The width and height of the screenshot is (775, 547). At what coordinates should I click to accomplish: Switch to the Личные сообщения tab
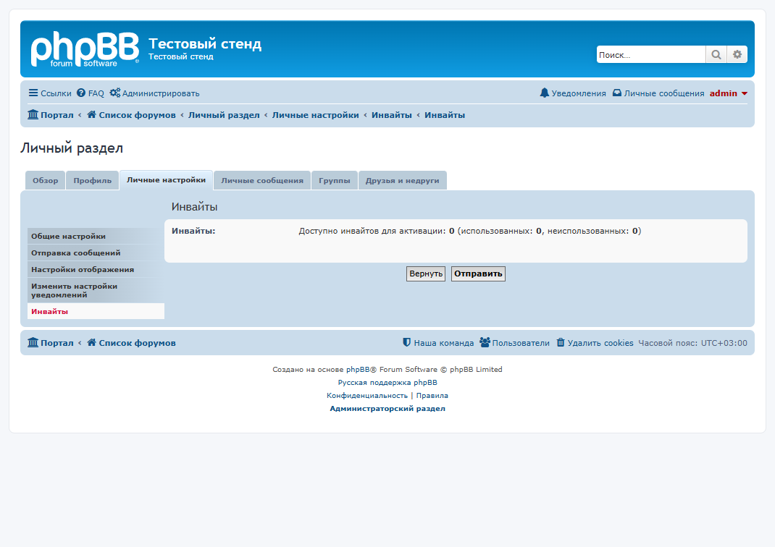click(x=262, y=181)
